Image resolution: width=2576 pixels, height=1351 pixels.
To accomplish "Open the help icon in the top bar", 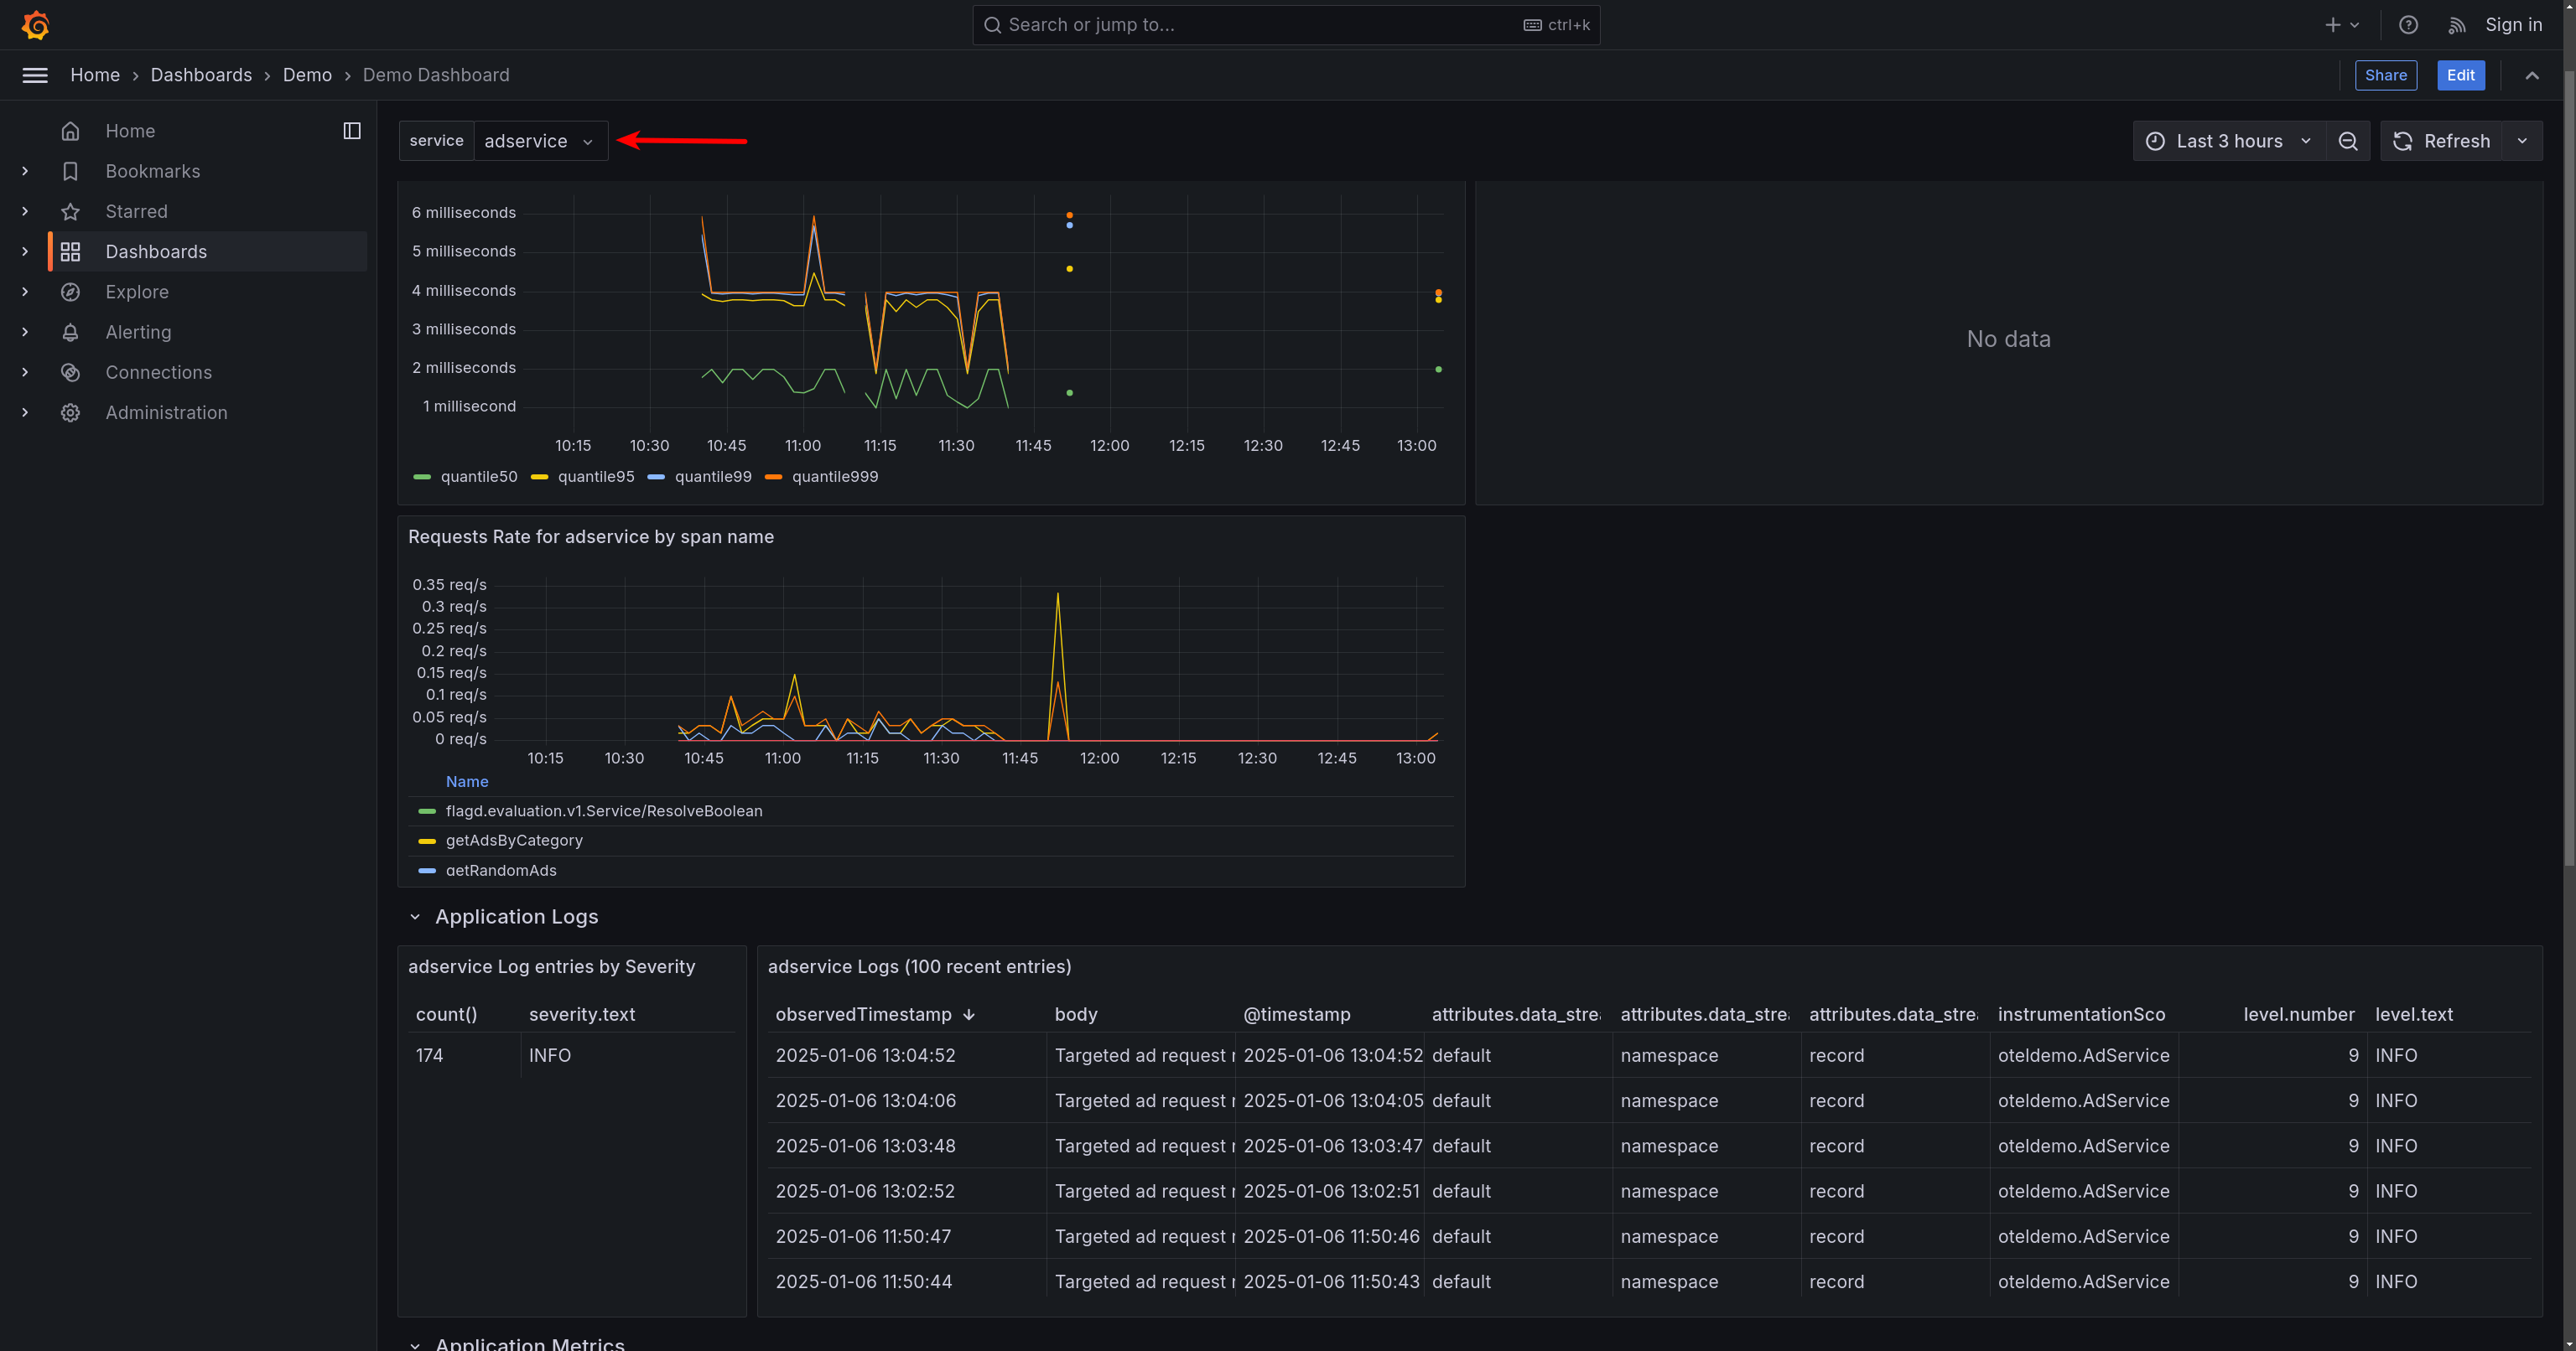I will [2408, 25].
